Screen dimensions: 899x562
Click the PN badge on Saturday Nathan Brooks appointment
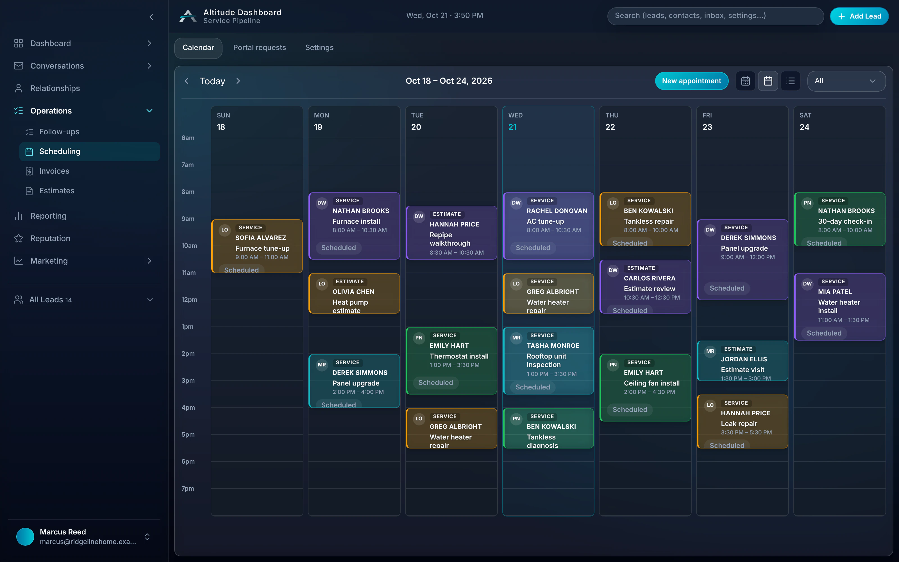point(807,203)
